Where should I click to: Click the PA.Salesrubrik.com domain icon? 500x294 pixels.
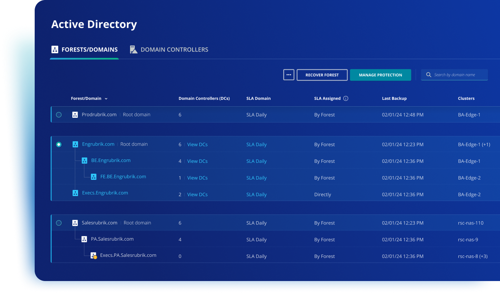coord(84,239)
